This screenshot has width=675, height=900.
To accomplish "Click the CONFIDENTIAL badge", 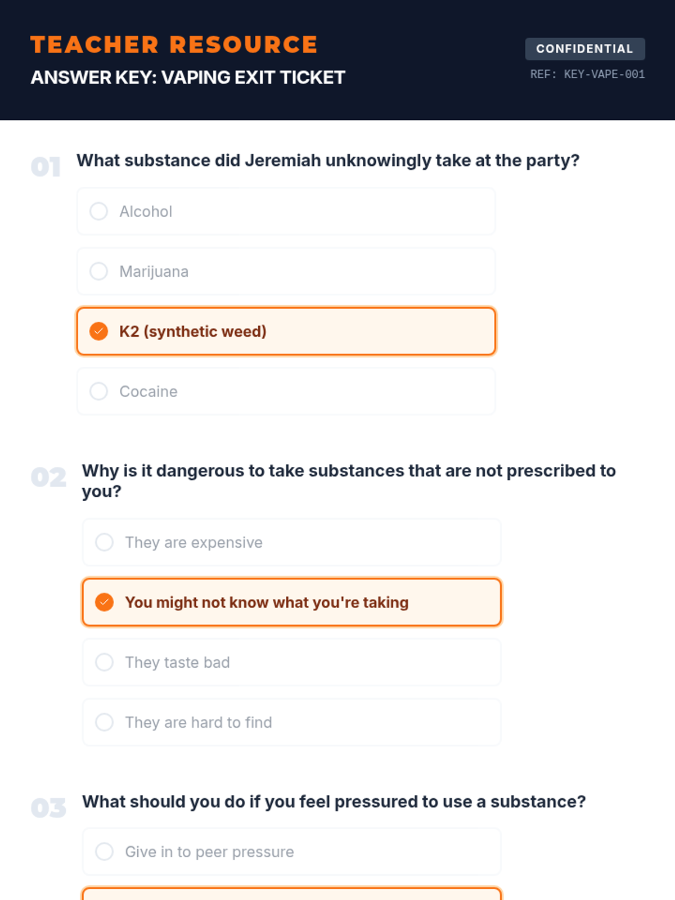I will click(584, 49).
